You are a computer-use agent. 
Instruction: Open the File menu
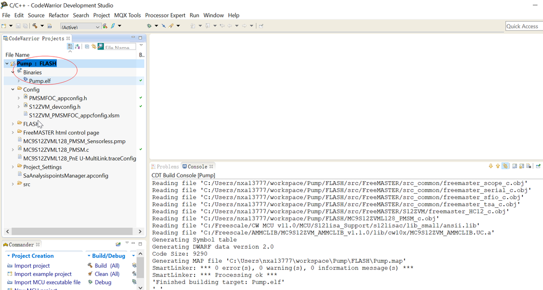coord(6,15)
